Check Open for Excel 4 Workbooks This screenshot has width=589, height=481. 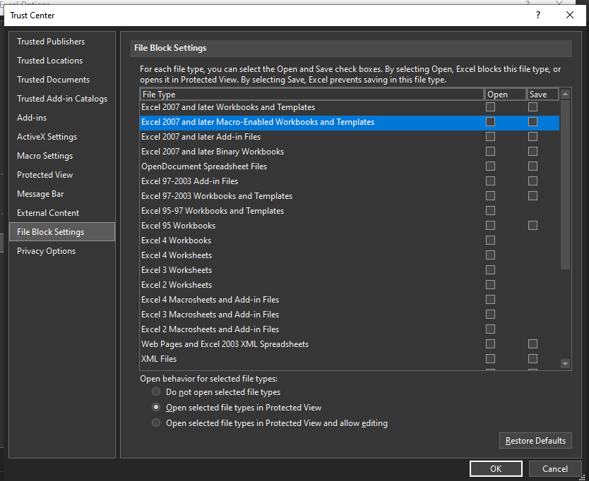click(490, 240)
